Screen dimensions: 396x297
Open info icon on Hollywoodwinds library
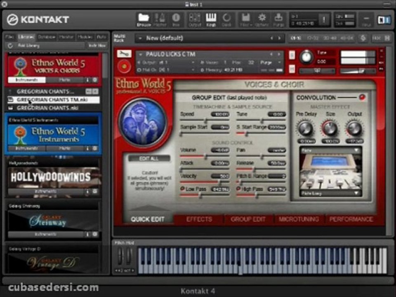[x=87, y=191]
